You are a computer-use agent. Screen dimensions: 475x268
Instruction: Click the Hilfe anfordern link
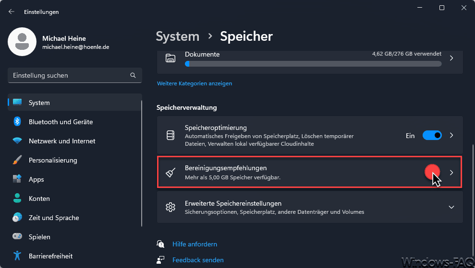195,244
